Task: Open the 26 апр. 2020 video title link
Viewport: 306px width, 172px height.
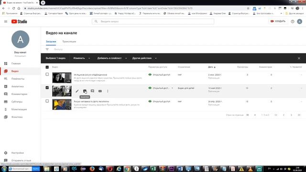Action: pos(91,101)
